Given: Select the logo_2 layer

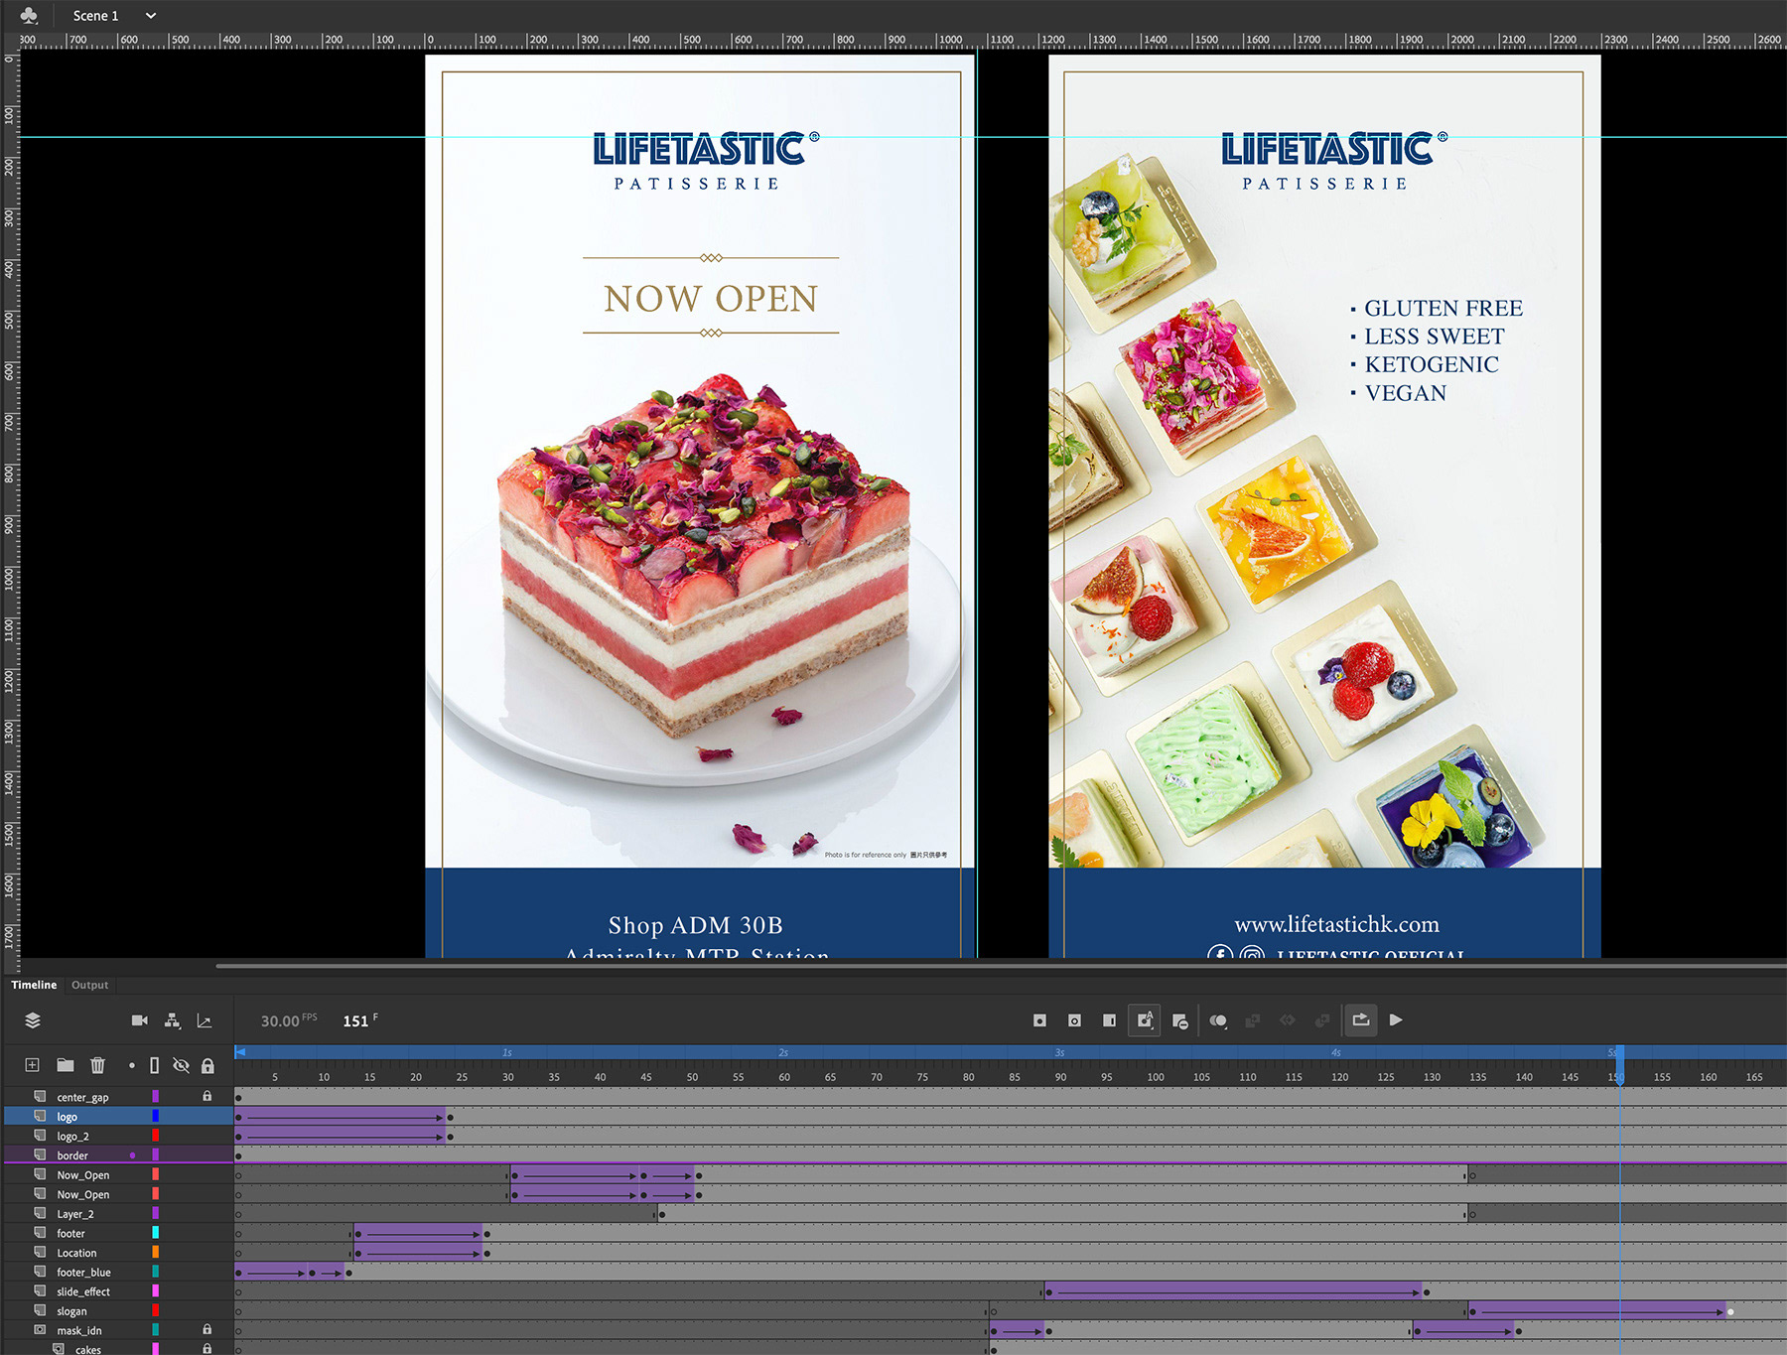Looking at the screenshot, I should tap(72, 1136).
